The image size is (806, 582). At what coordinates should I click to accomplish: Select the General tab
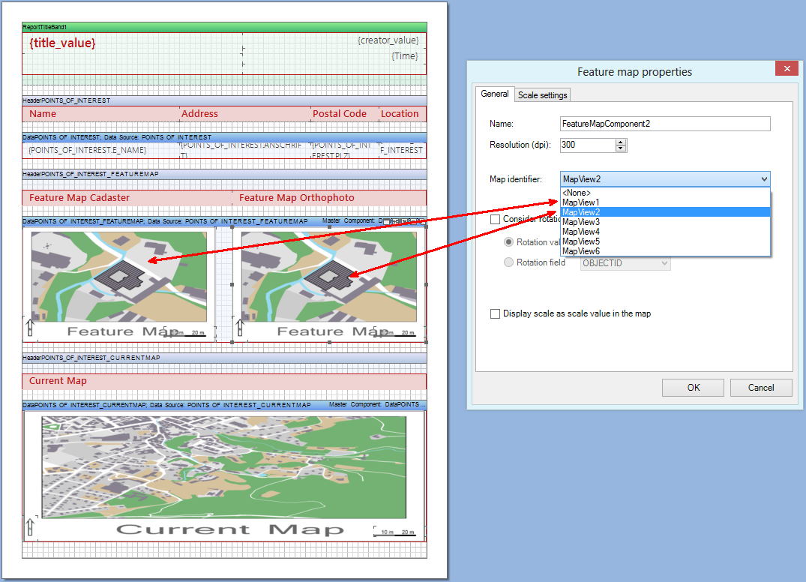[x=495, y=94]
